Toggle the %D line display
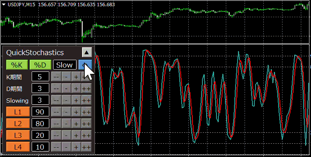The image size is (311, 157). 41,65
